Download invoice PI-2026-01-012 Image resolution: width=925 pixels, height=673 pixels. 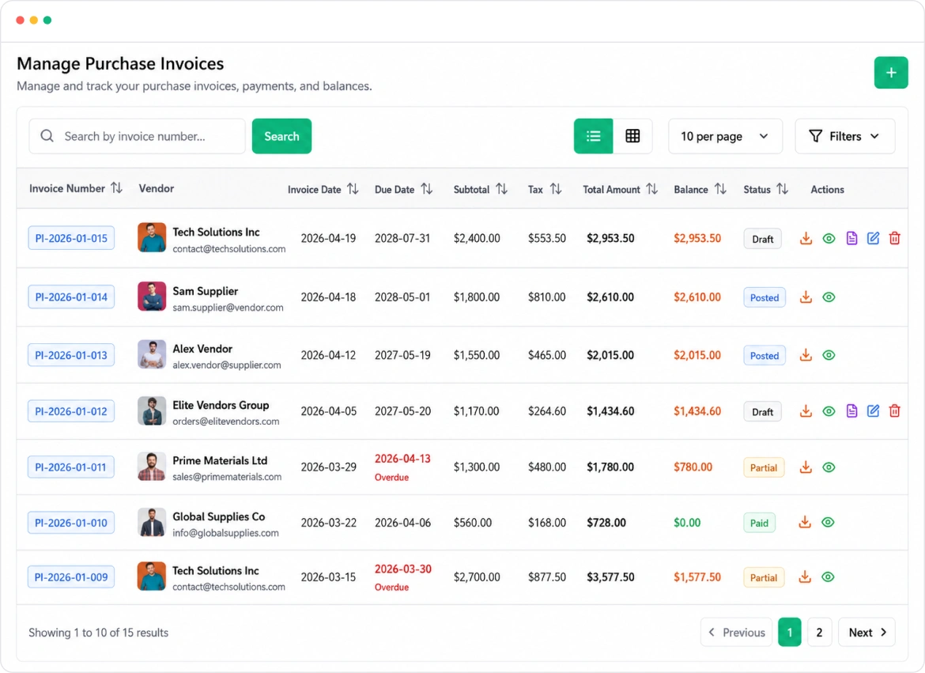806,411
